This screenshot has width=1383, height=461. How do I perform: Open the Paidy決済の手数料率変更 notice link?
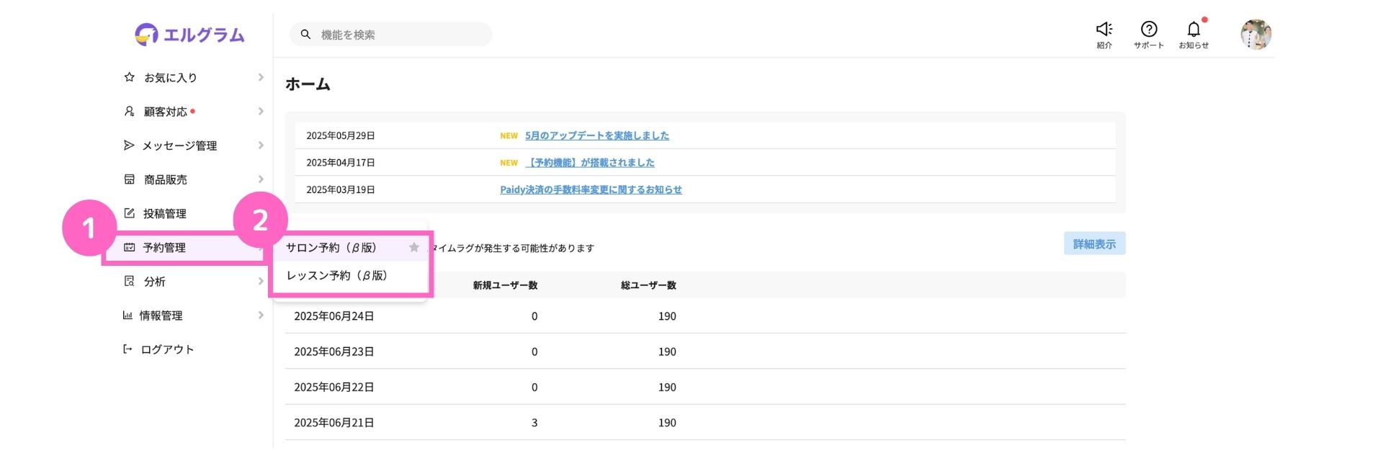click(591, 189)
